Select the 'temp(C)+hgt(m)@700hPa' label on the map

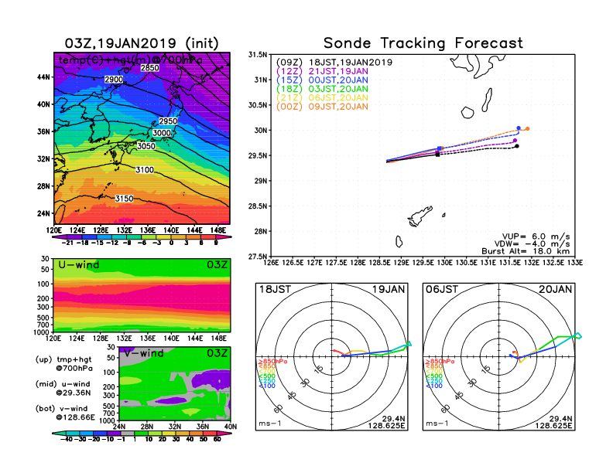click(x=131, y=60)
